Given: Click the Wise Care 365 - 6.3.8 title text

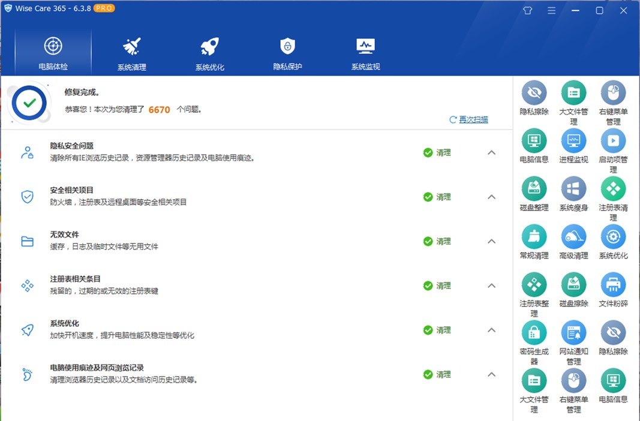Looking at the screenshot, I should (53, 8).
